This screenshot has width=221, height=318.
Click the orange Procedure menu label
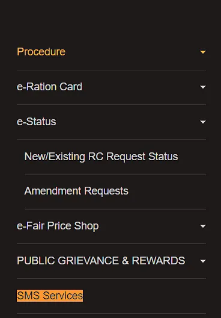coord(41,52)
